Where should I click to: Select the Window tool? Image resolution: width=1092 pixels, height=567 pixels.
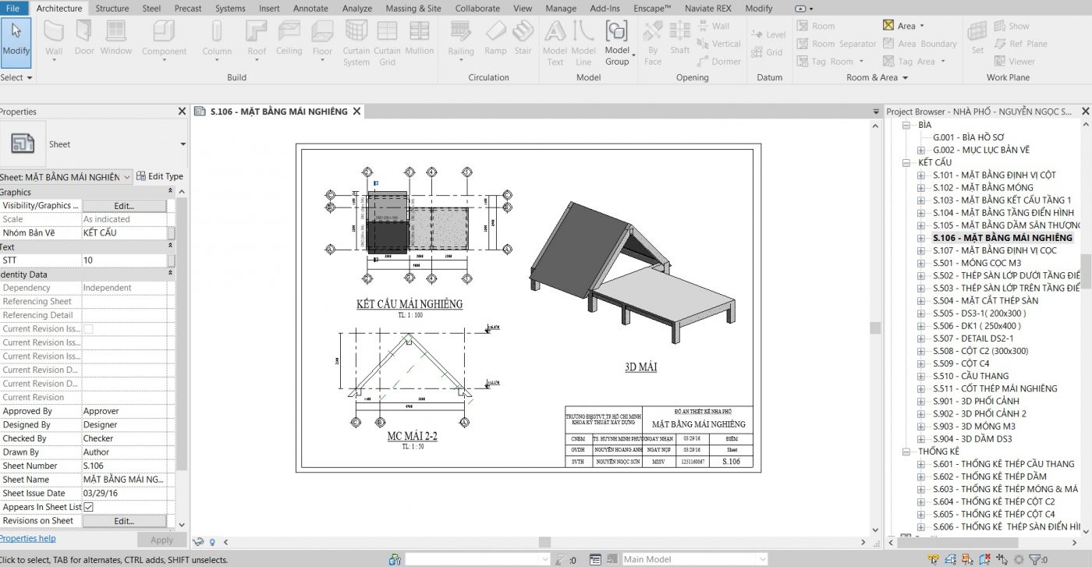[116, 38]
